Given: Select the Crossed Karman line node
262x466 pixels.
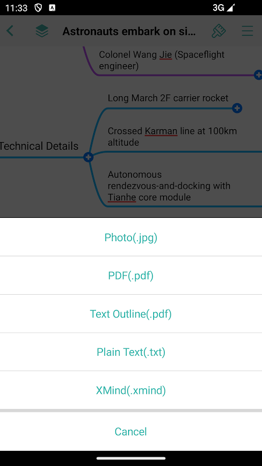Looking at the screenshot, I should (x=172, y=136).
